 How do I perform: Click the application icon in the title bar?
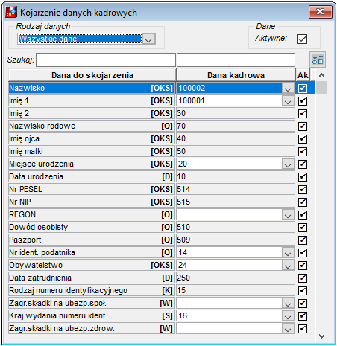[x=11, y=12]
